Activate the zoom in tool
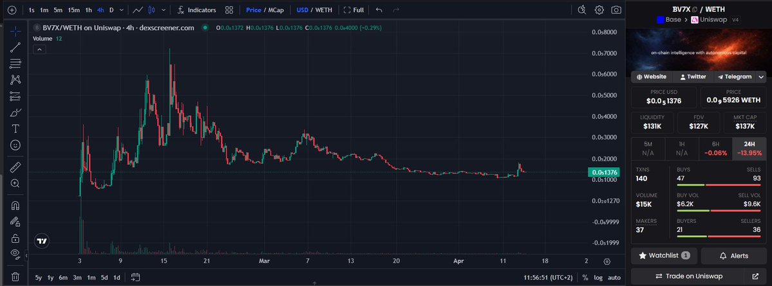 [15, 183]
